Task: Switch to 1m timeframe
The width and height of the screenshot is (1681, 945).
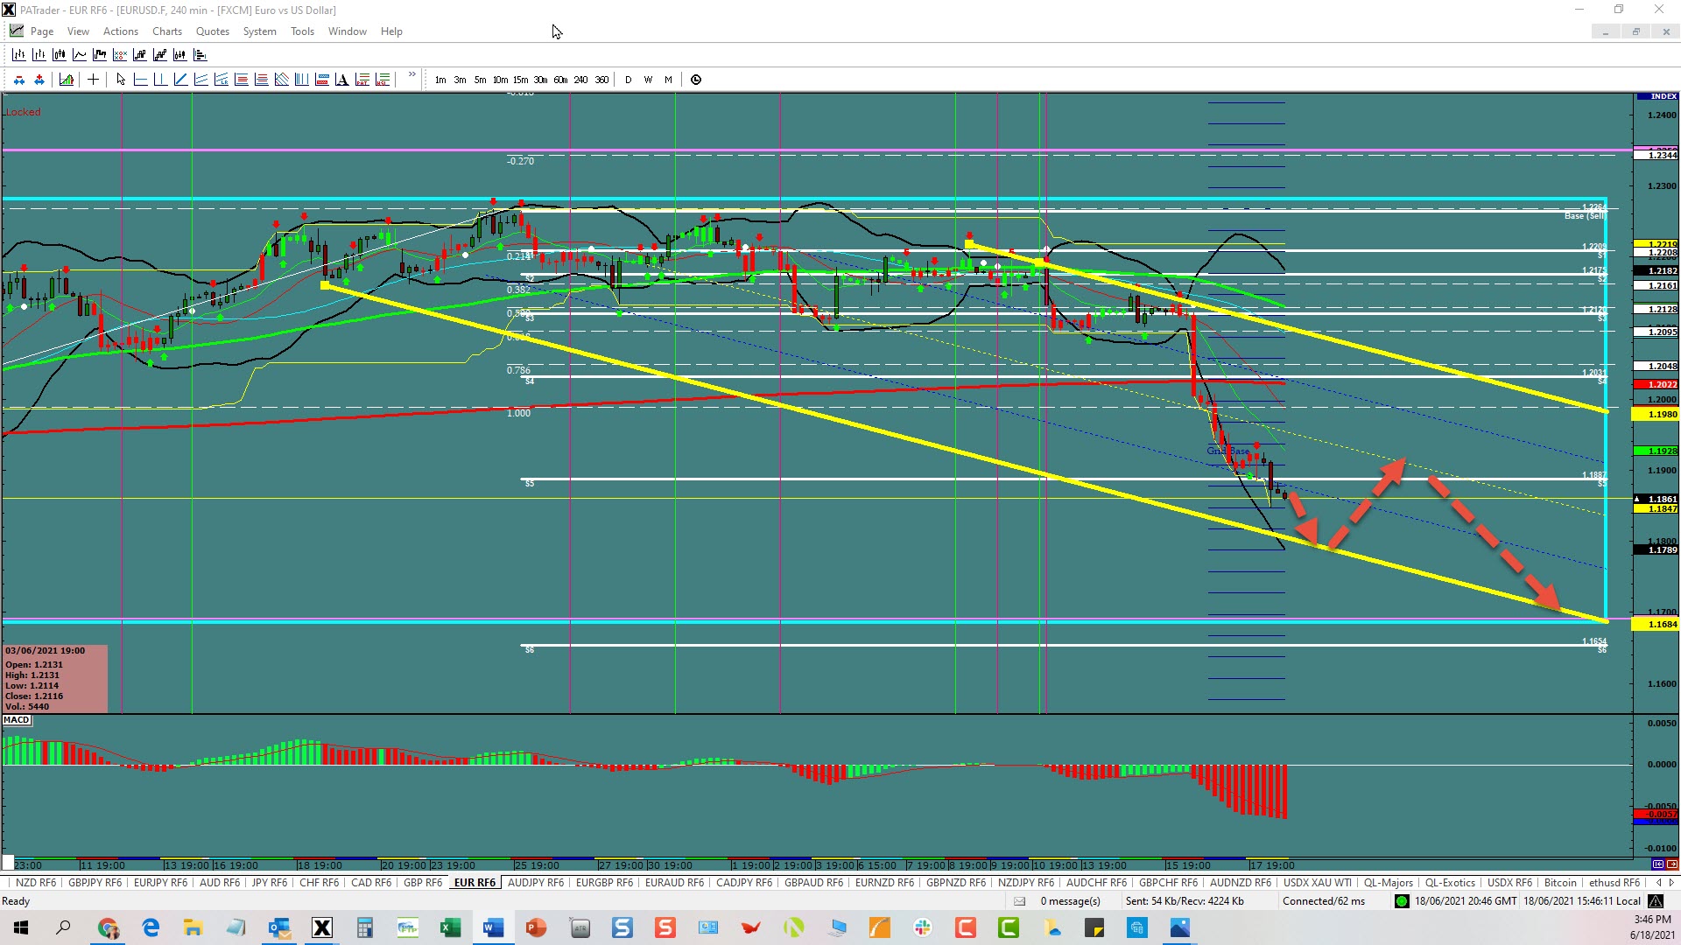Action: click(x=440, y=80)
